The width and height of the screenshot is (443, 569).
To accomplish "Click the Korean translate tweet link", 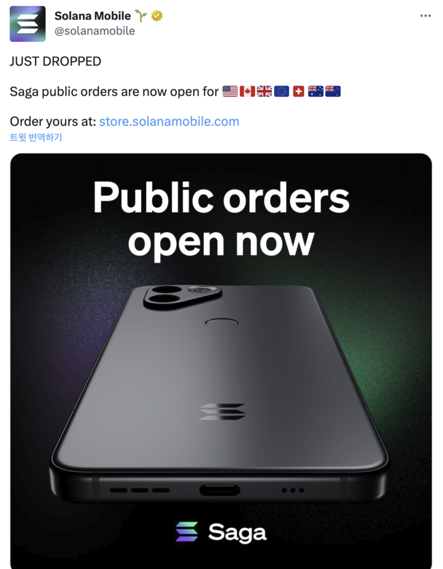I will [x=36, y=138].
